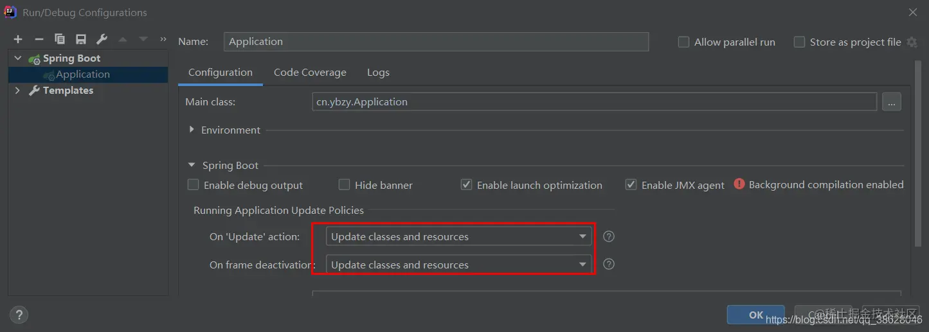929x332 pixels.
Task: Click the Main class input field
Action: pyautogui.click(x=595, y=101)
